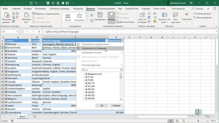
Task: Open the Official language filter dropdown
Action: pyautogui.click(x=107, y=41)
